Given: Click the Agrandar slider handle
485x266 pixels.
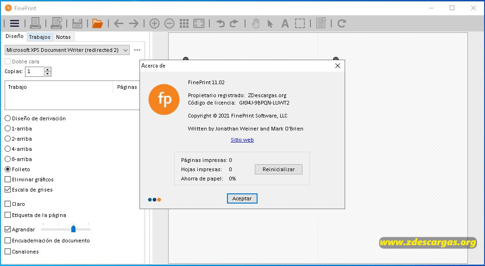Looking at the screenshot, I should tap(73, 229).
